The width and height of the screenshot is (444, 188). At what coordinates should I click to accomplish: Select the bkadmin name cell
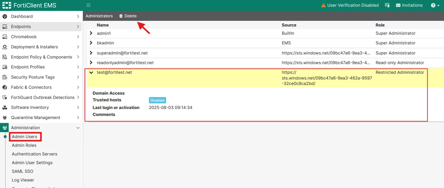[x=105, y=43]
